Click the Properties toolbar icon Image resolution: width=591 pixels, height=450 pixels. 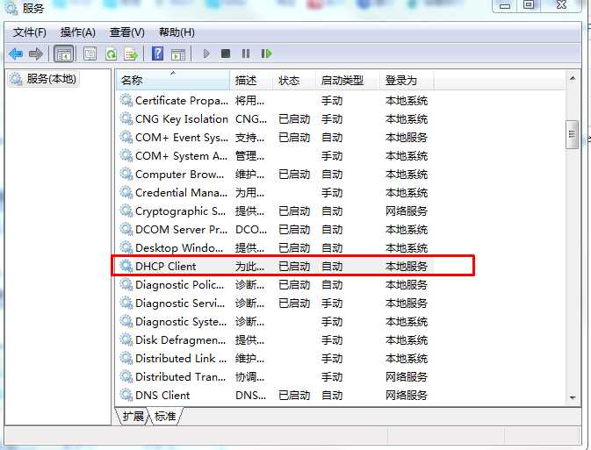tap(90, 54)
